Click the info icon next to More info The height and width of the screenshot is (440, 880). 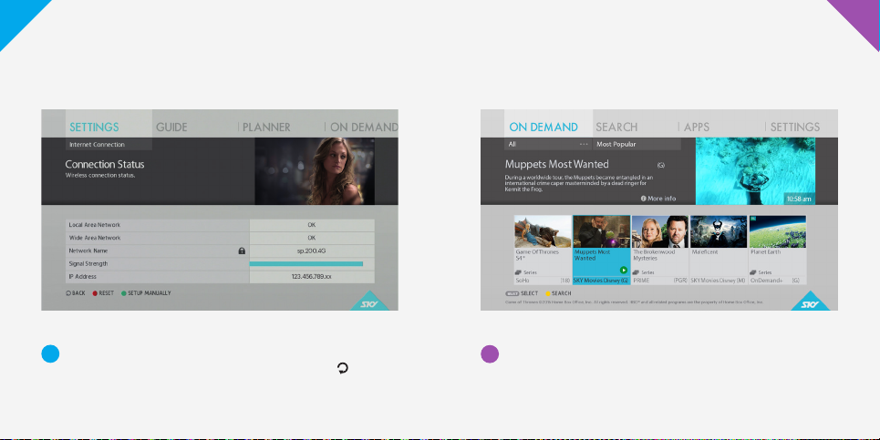tap(643, 199)
